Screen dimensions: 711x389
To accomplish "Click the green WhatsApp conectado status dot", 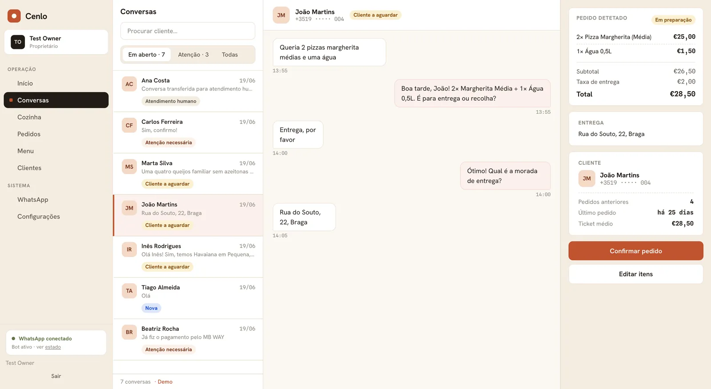I will 13,338.
